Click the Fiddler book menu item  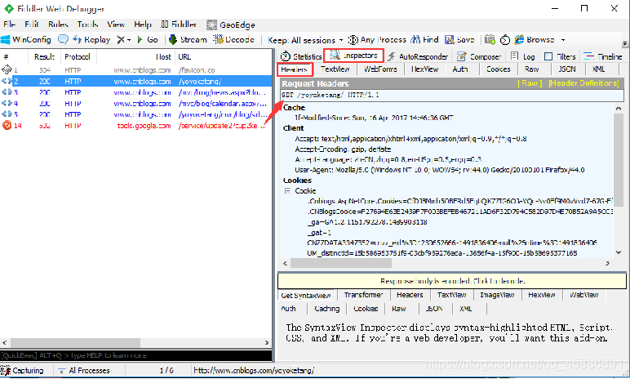click(179, 25)
